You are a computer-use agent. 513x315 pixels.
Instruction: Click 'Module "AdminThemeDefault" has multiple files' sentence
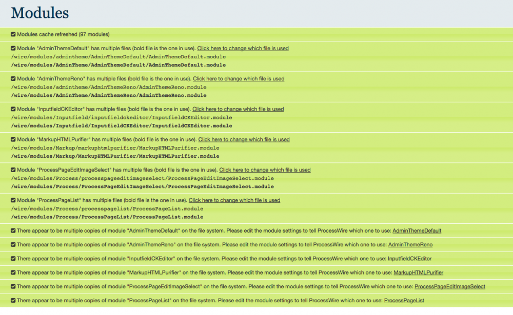[106, 48]
